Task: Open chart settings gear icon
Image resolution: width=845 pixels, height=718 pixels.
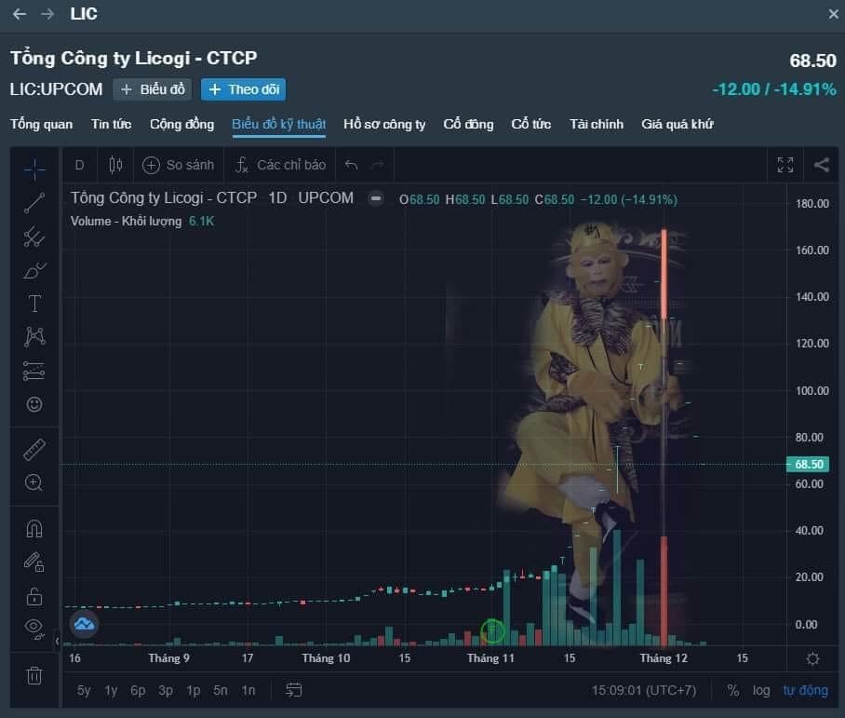Action: 812,658
